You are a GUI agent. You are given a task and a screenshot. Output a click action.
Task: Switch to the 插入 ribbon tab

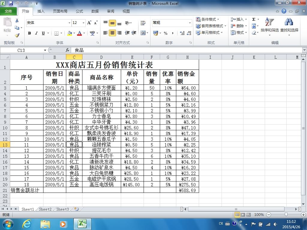tap(41, 11)
